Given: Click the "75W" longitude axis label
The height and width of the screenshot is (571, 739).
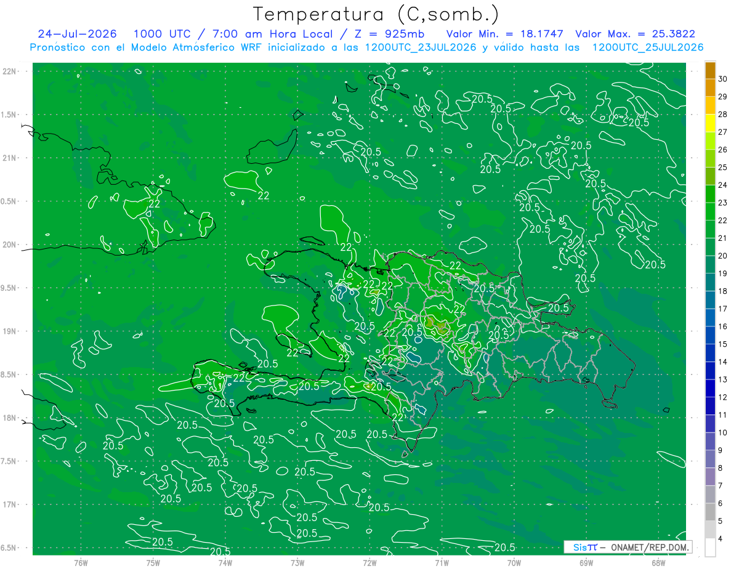Looking at the screenshot, I should [x=153, y=562].
